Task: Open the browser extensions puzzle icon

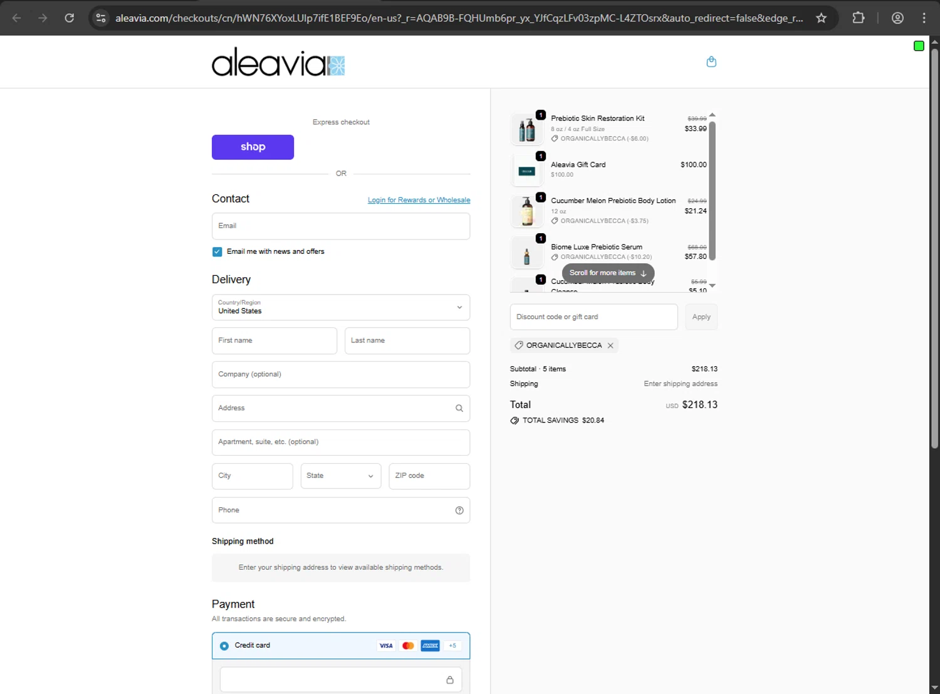Action: tap(859, 18)
